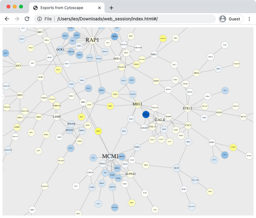The image size is (256, 218).
Task: Click the dark blue node beside GAL4
Action: click(x=146, y=115)
